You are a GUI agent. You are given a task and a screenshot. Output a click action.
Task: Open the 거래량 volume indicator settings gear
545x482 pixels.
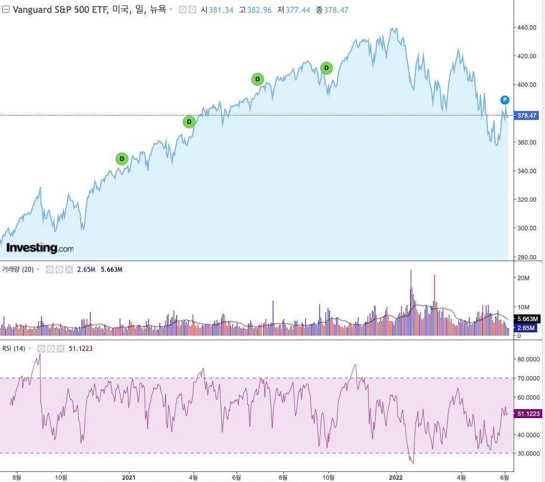[x=59, y=270]
